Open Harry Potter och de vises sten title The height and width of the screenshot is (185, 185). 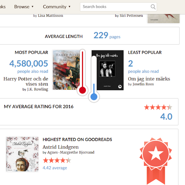[x=26, y=82]
